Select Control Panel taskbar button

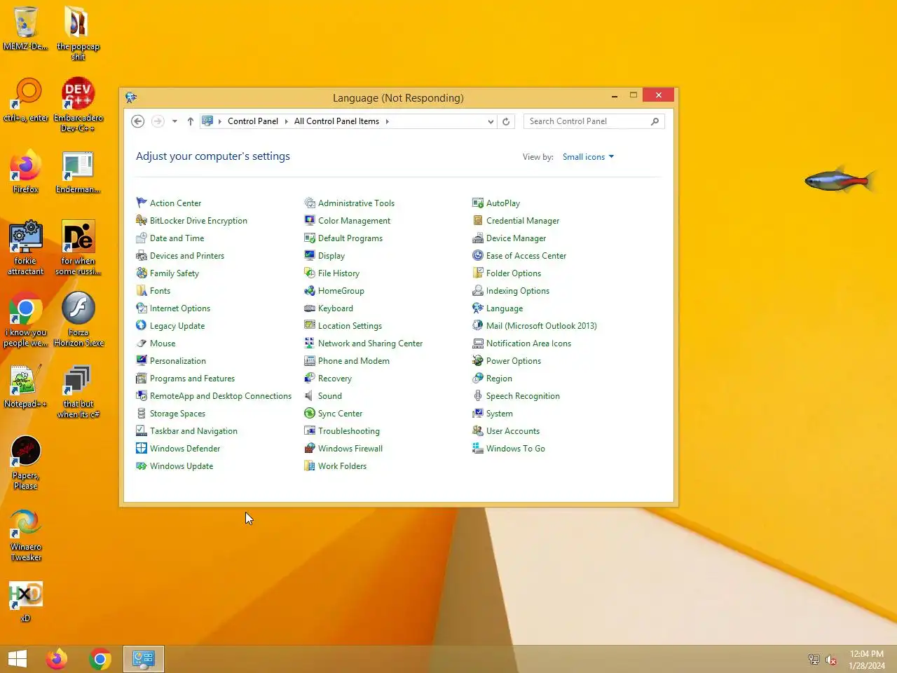tap(144, 659)
